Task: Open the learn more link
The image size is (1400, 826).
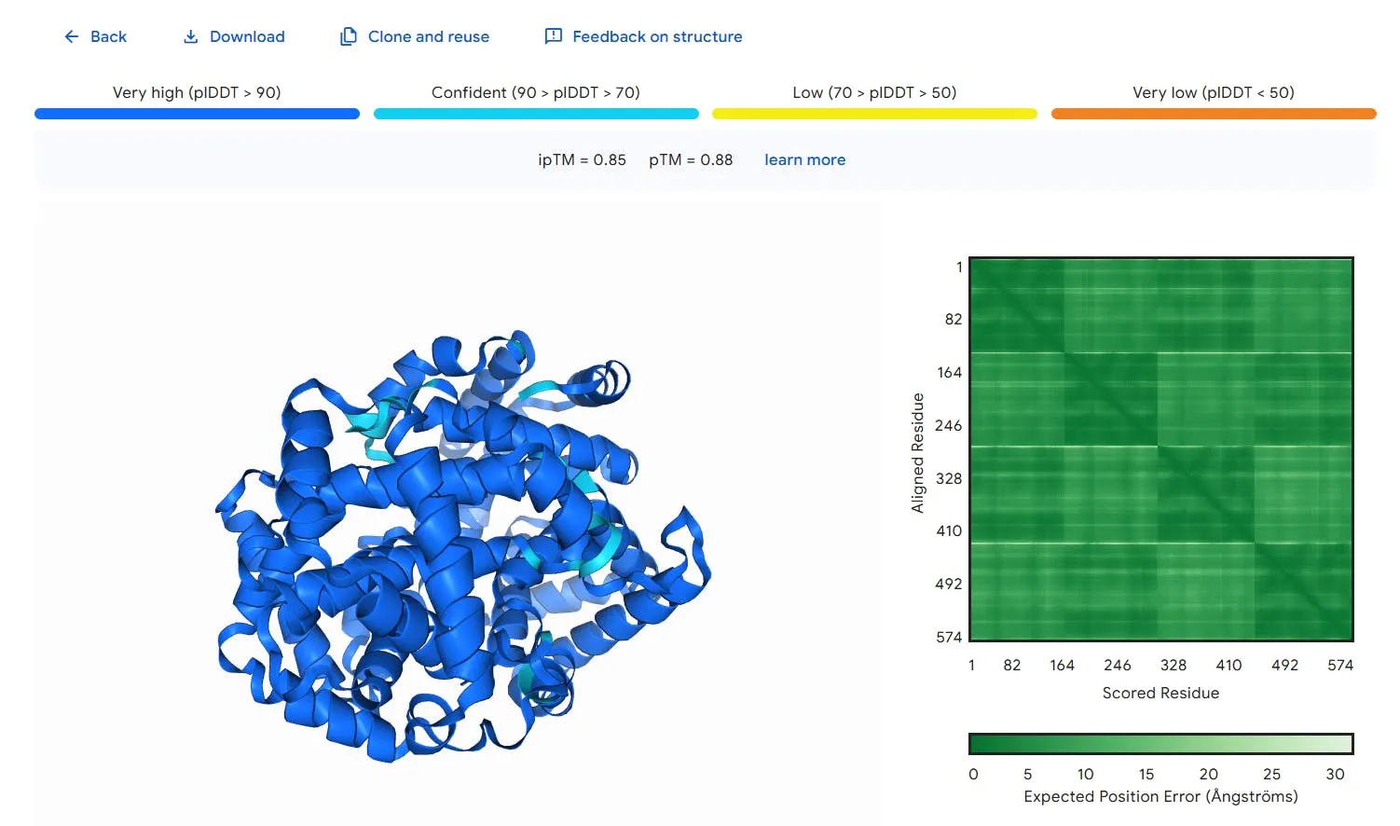Action: click(805, 159)
